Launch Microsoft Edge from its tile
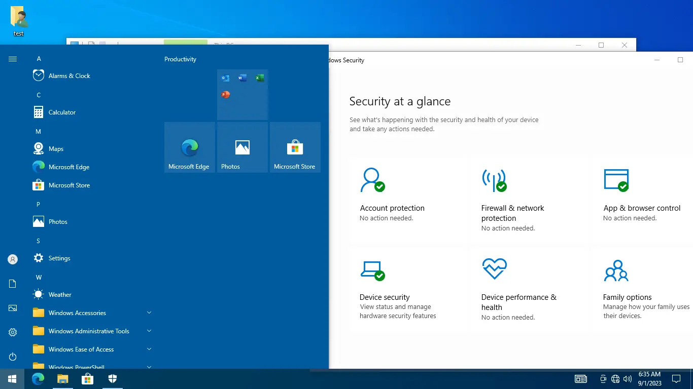The height and width of the screenshot is (389, 693). (189, 147)
